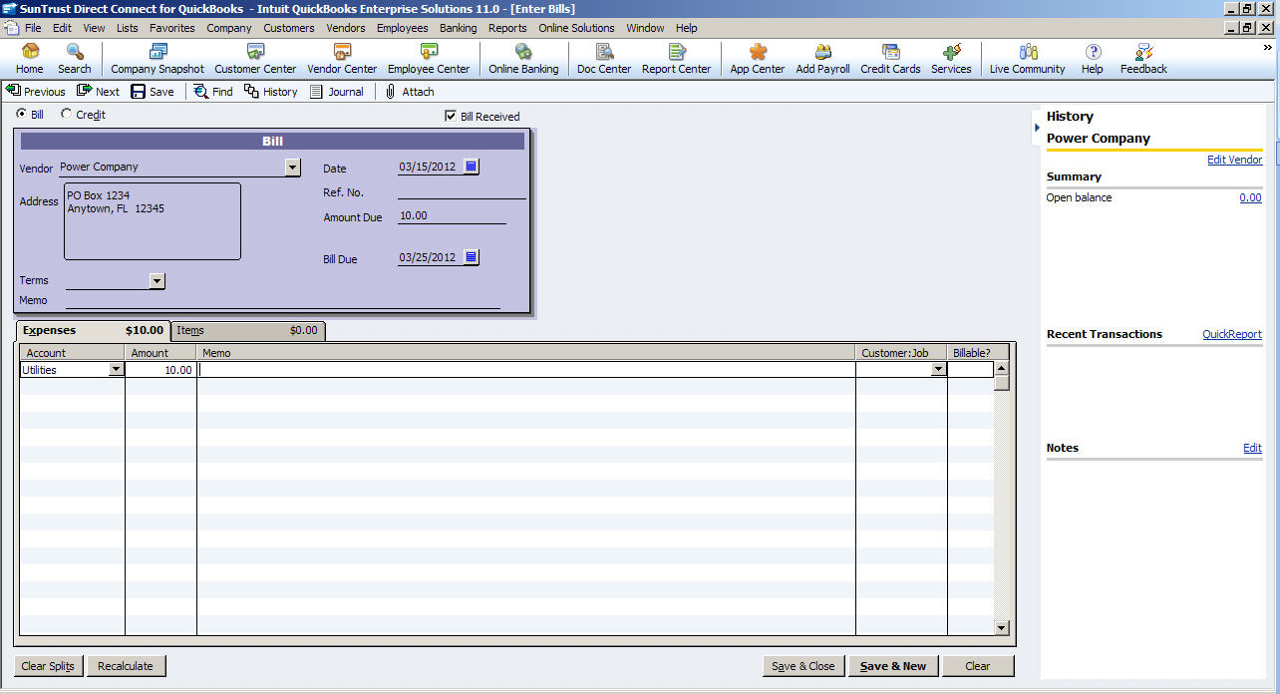Open the Reports menu

507,28
